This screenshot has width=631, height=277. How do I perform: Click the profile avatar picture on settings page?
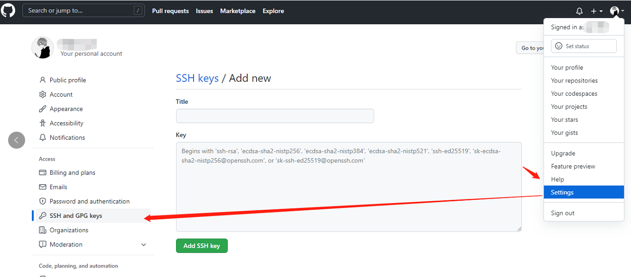coord(43,48)
